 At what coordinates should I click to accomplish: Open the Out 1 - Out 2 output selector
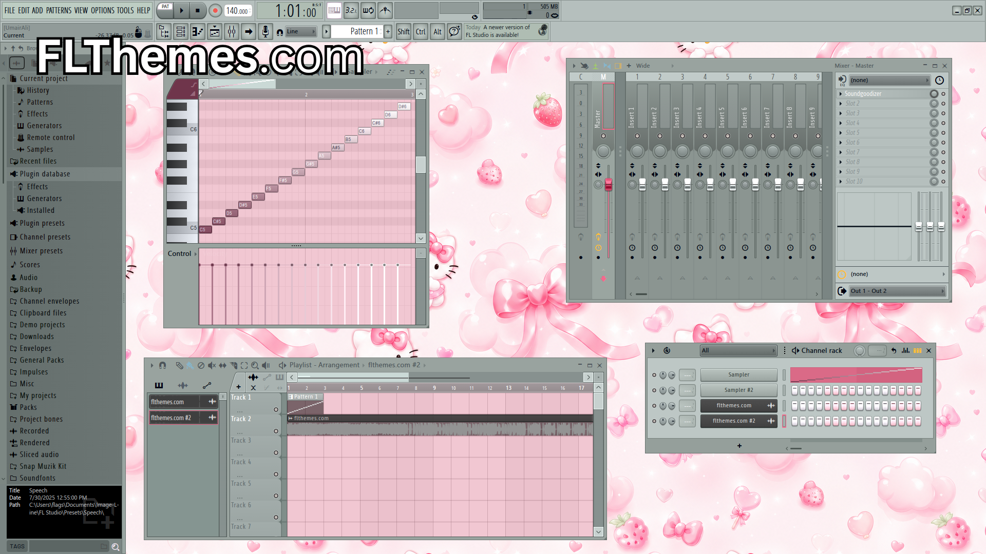coord(897,291)
